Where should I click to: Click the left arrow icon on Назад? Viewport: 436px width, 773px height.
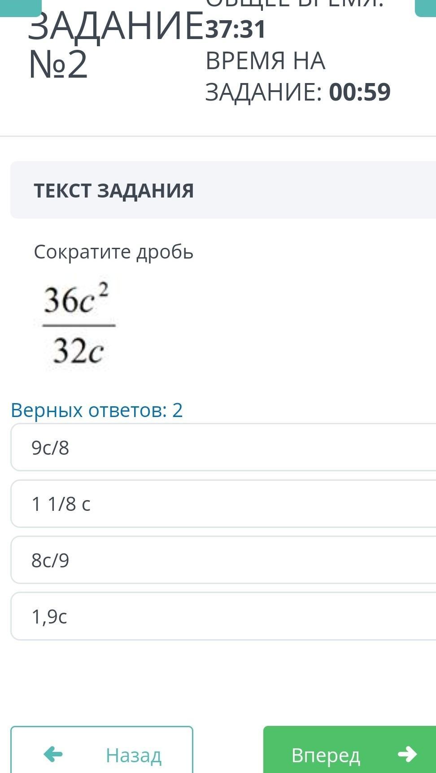53,754
